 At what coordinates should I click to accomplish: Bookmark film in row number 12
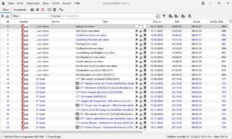[145, 79]
